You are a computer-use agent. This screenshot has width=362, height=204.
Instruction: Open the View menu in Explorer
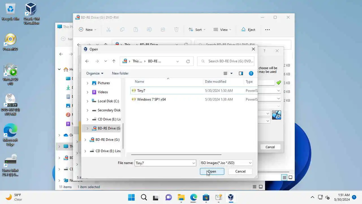[x=222, y=29]
